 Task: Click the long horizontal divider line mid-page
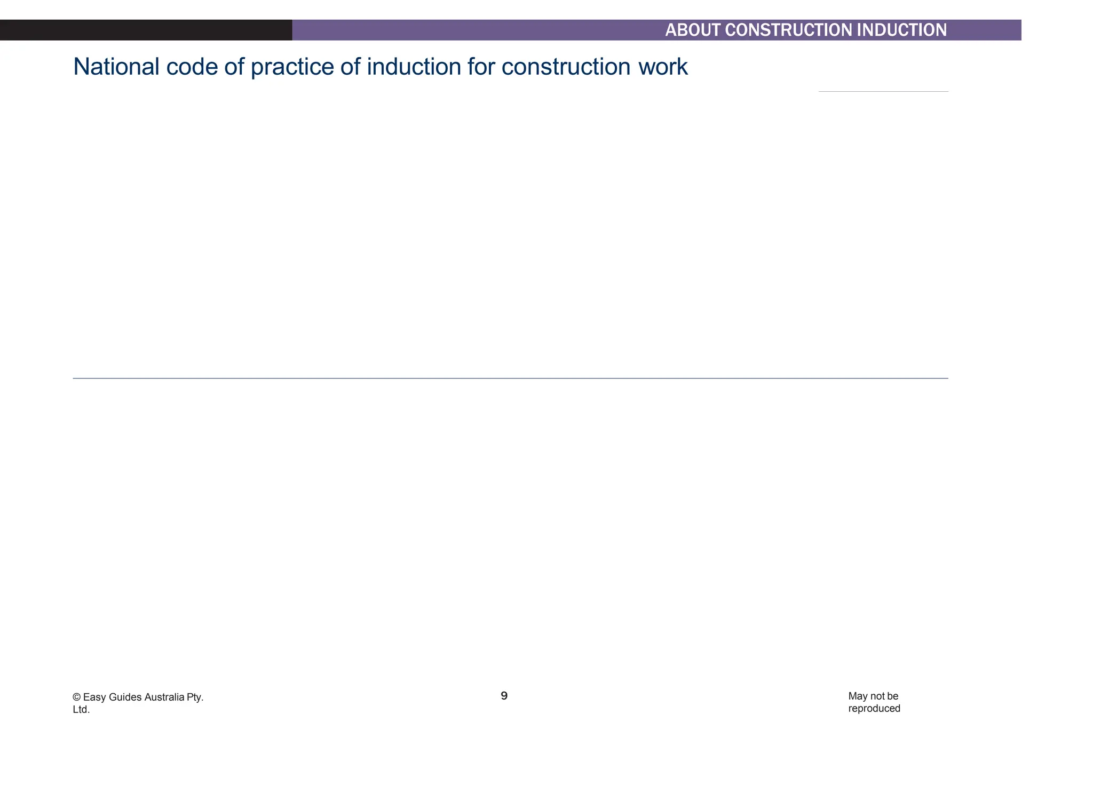(510, 378)
